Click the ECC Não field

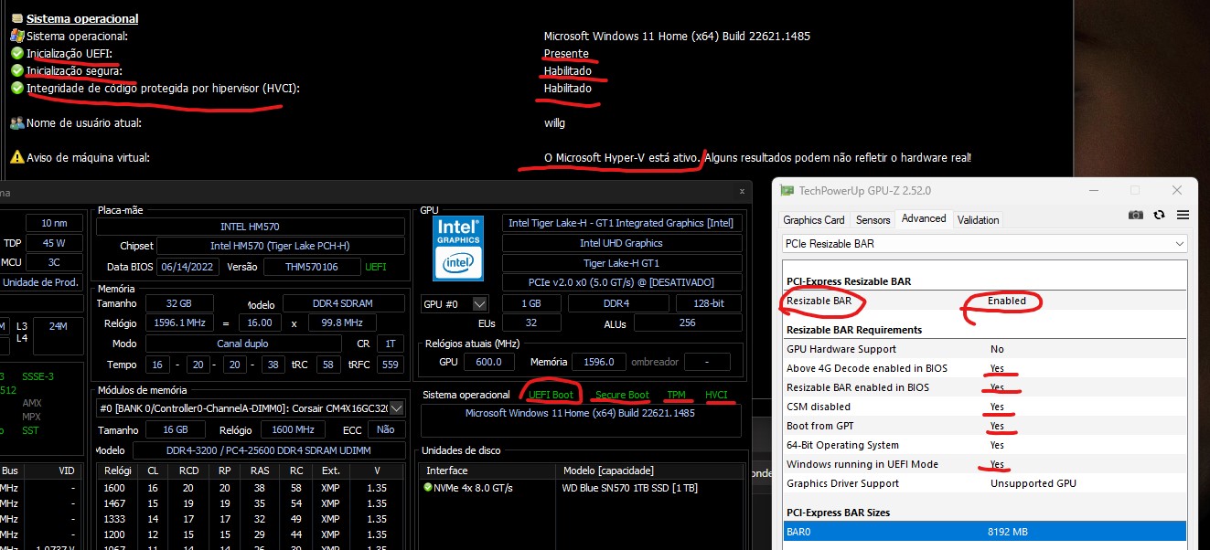(386, 429)
